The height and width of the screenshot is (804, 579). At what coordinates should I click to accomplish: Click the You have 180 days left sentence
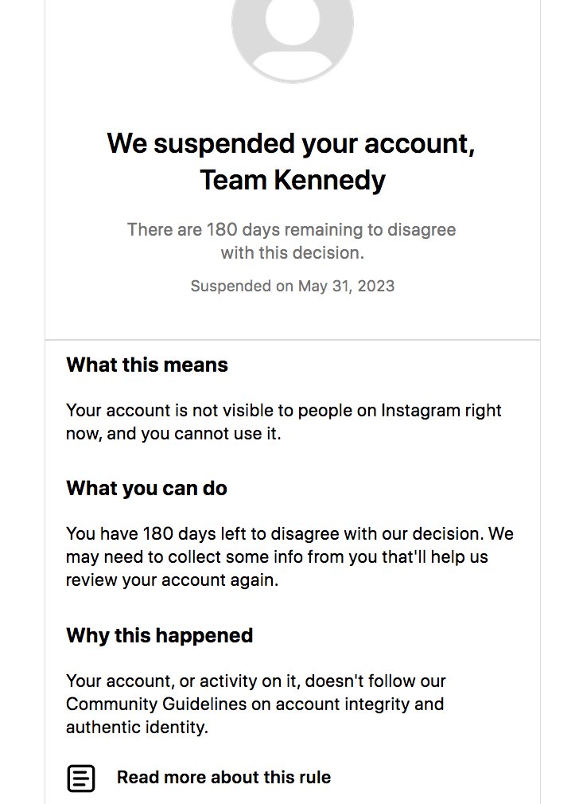point(274,533)
